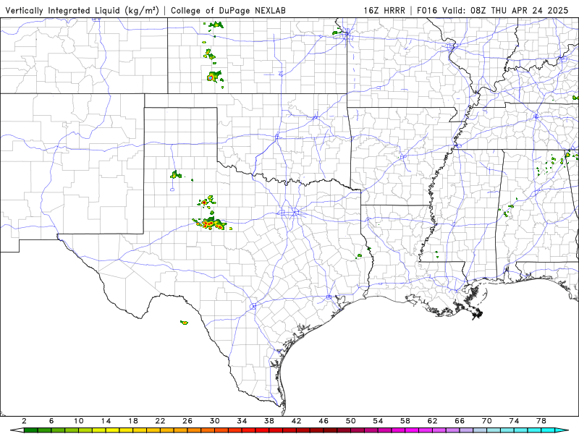Click the '78' value on the color scale
The width and height of the screenshot is (579, 434).
coord(541,421)
